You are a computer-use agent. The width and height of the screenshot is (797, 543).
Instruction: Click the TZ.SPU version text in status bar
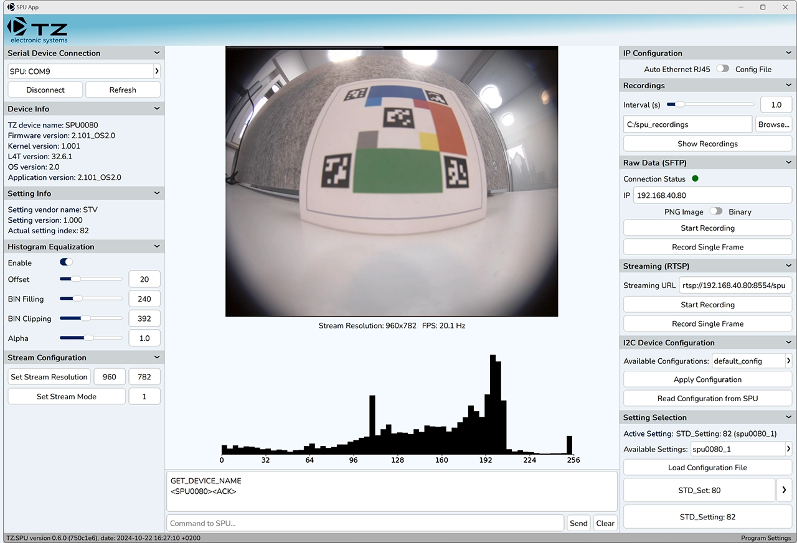tap(103, 538)
